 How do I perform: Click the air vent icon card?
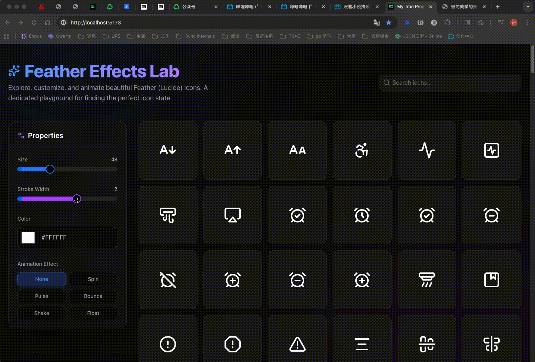168,215
